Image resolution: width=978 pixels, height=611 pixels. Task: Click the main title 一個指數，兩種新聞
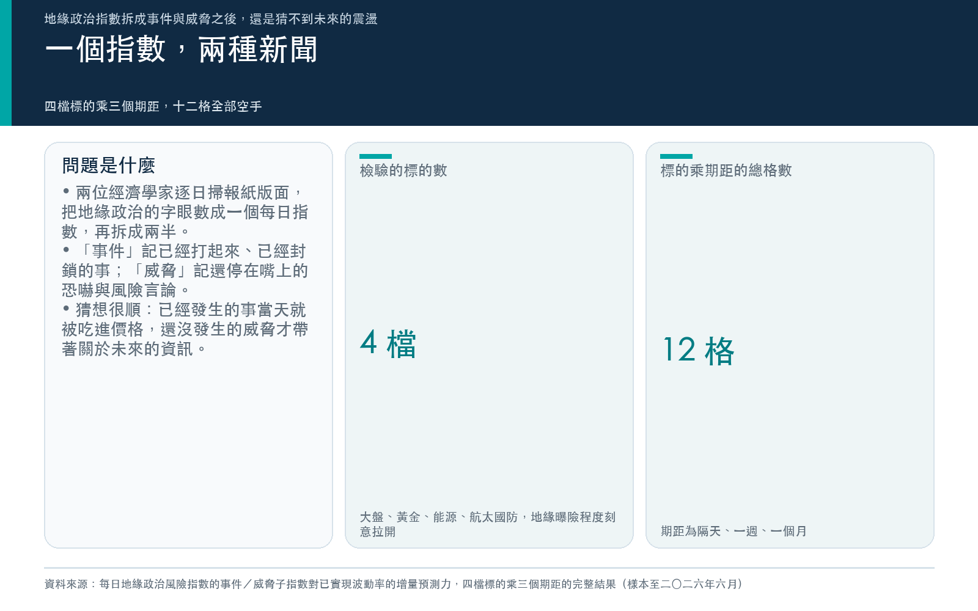(x=182, y=49)
